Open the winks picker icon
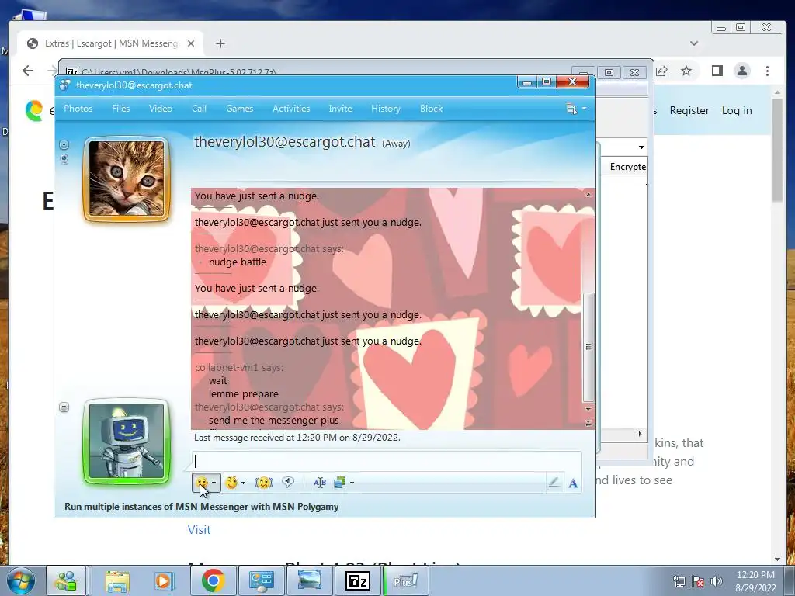 tap(231, 483)
